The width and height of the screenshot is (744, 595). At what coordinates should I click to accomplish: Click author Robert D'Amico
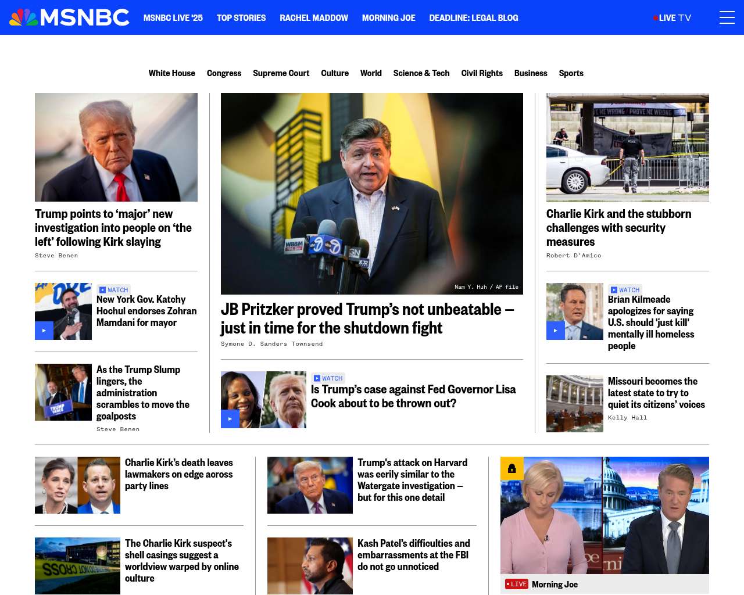[574, 256]
